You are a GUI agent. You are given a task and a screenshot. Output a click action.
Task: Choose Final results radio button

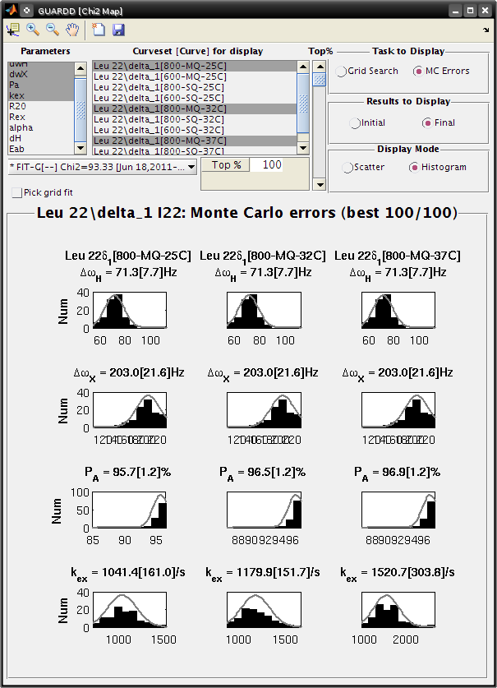pos(427,123)
